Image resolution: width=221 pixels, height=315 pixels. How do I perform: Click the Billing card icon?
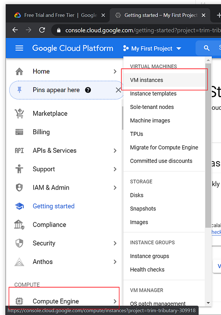(x=19, y=132)
